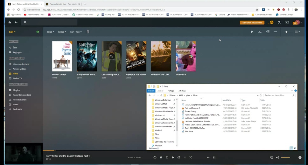Toggle repeat in the player bar

[x=155, y=157]
